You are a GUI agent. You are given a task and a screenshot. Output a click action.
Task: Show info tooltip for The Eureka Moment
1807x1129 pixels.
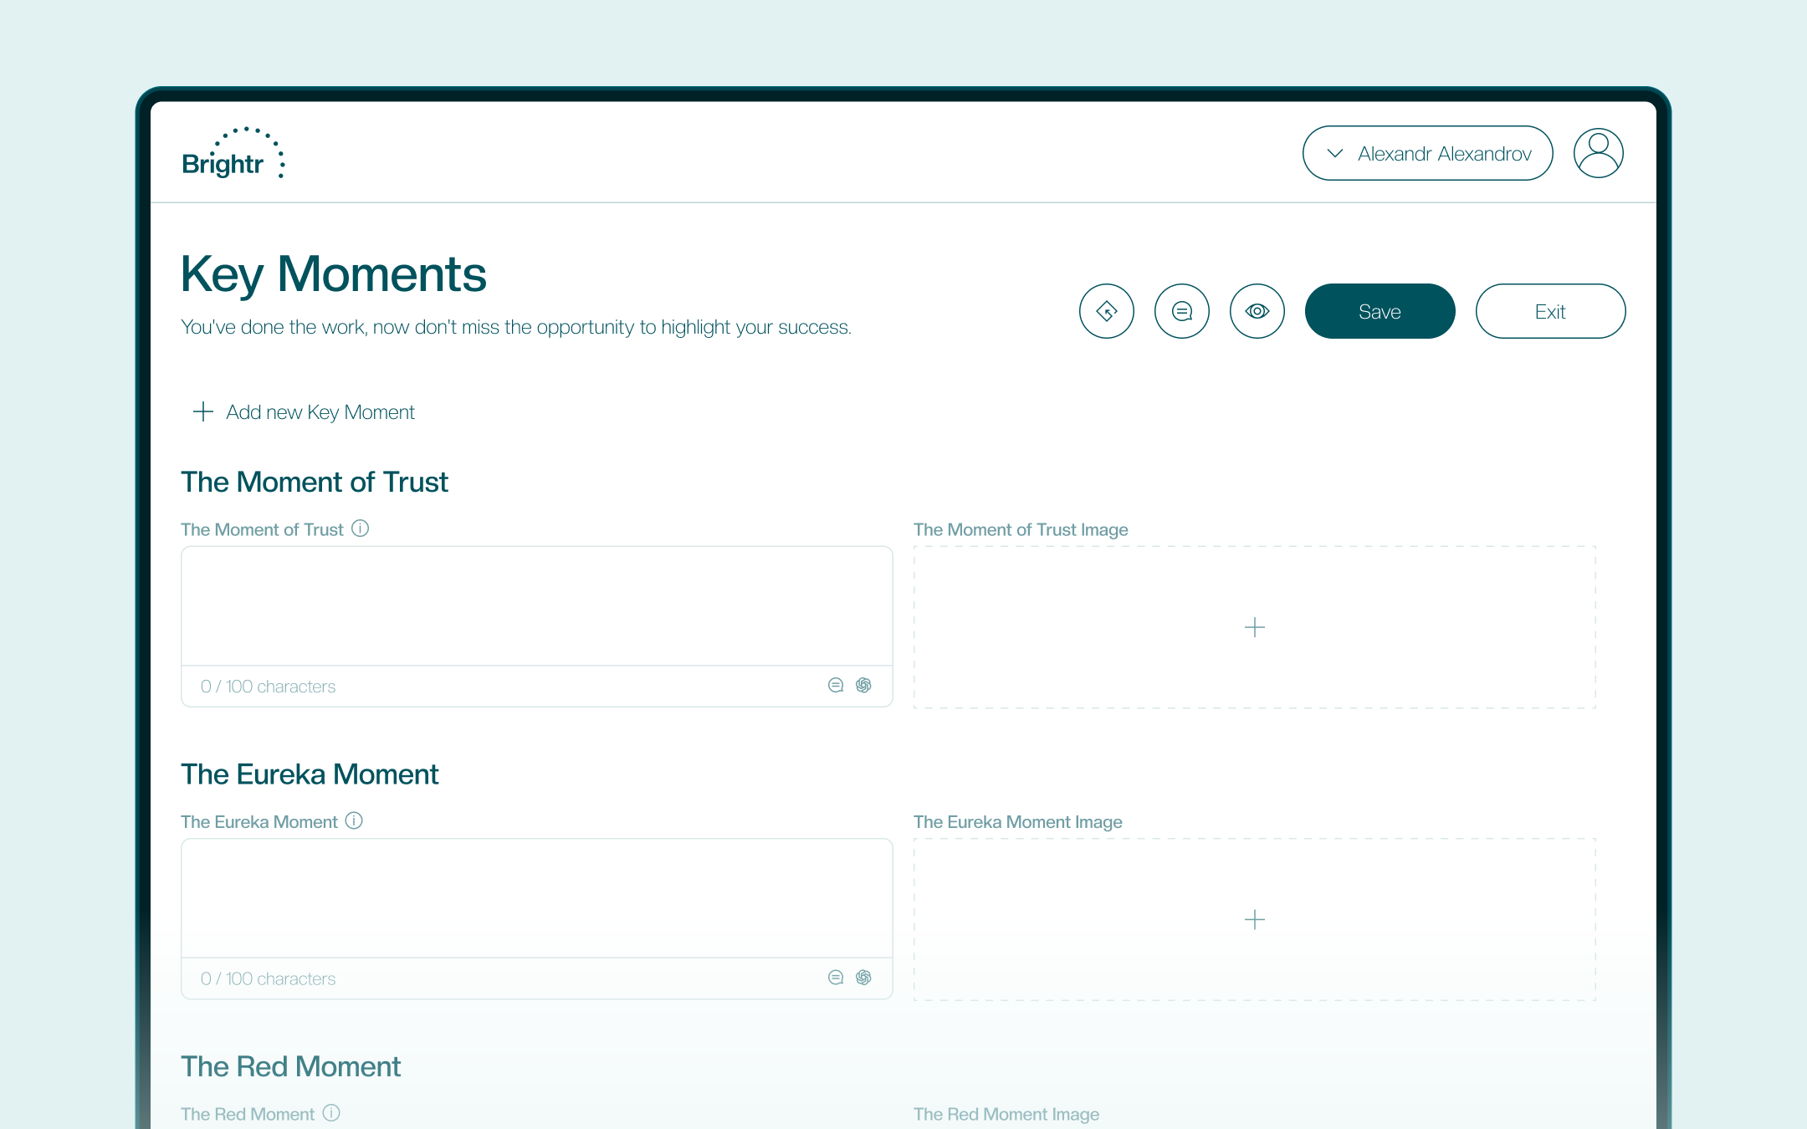coord(354,820)
